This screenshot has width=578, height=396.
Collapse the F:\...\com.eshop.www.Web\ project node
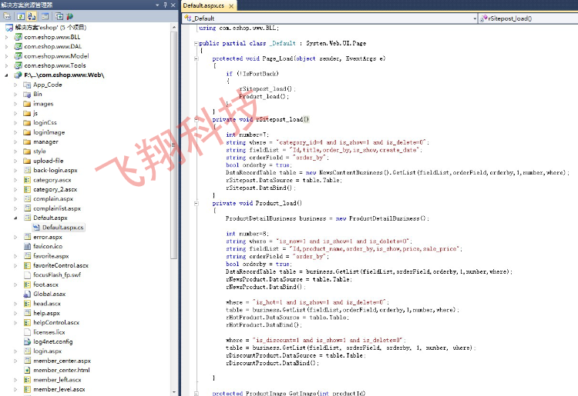(7, 75)
